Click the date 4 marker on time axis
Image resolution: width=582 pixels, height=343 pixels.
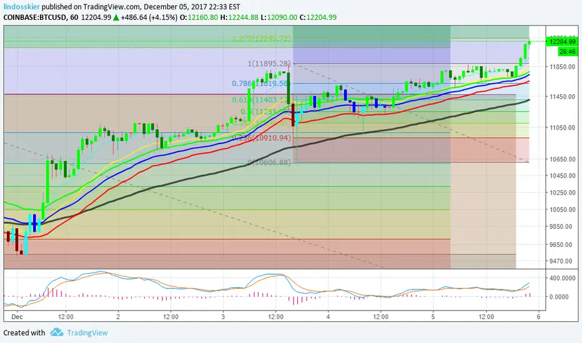click(x=328, y=317)
